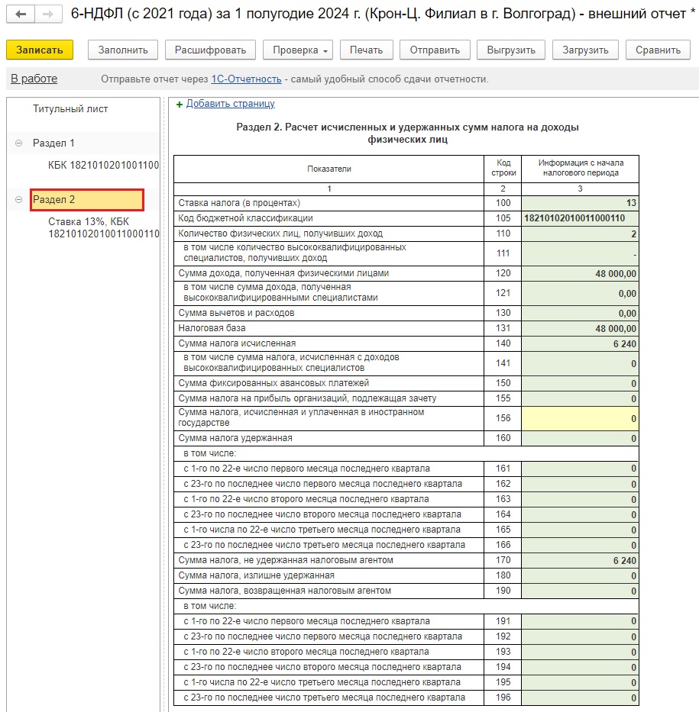The image size is (699, 712).
Task: Click the line 180 excess withheld field
Action: (x=580, y=575)
